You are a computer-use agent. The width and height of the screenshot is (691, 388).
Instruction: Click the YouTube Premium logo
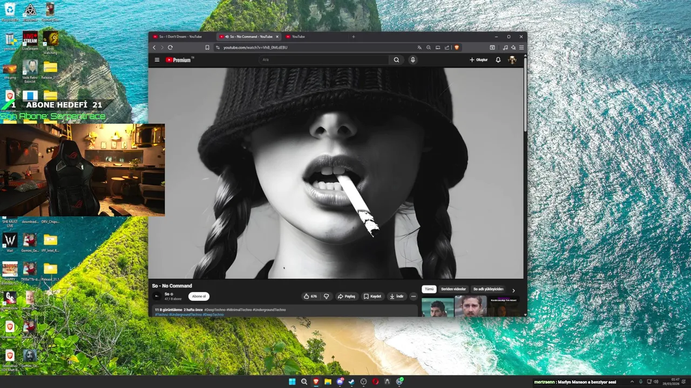(179, 60)
